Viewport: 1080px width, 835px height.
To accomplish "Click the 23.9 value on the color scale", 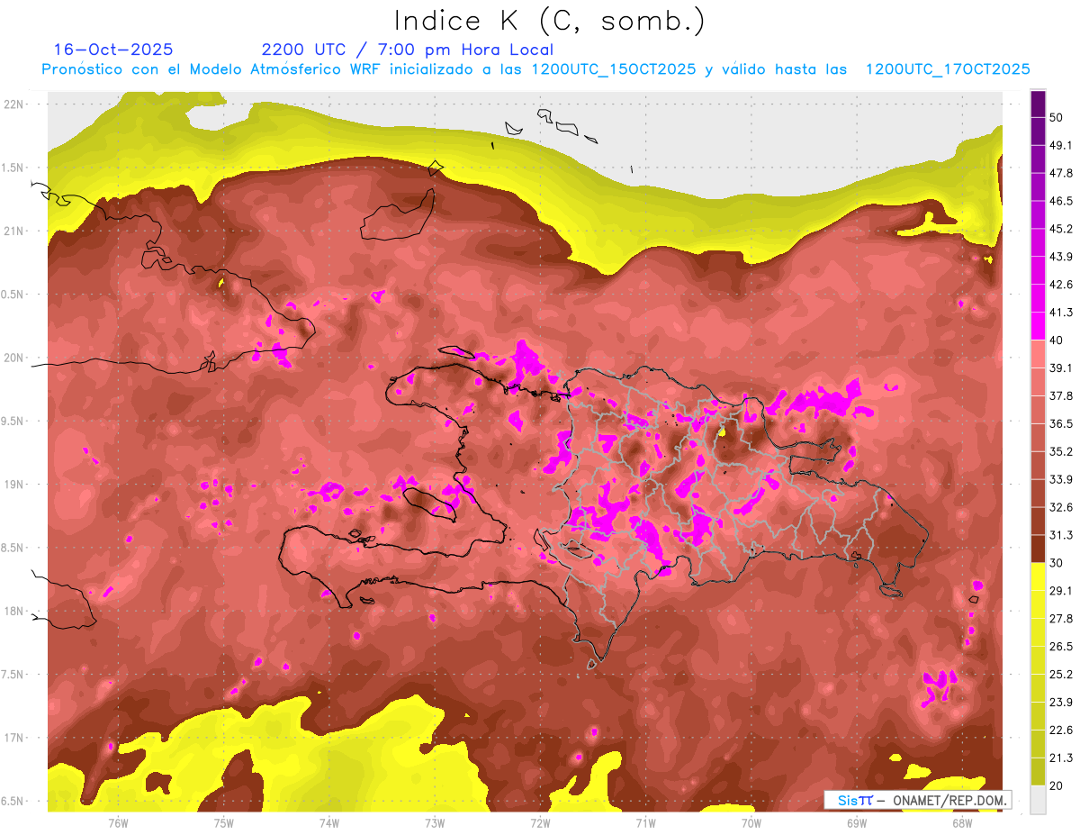I will [1061, 703].
